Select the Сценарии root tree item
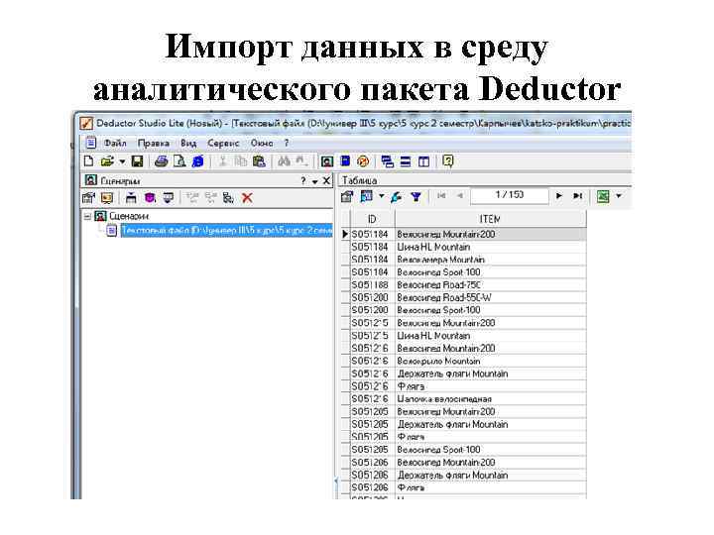This screenshot has width=714, height=535. pyautogui.click(x=129, y=216)
